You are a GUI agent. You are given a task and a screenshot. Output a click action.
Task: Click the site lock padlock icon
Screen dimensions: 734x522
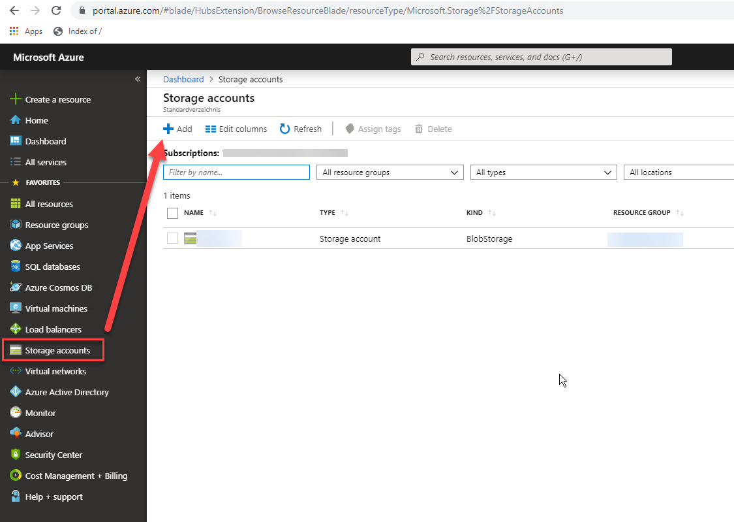pos(82,10)
